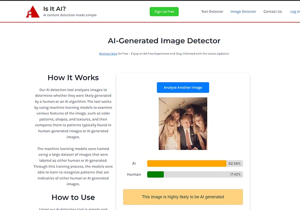Follow the Register Now link
The width and height of the screenshot is (300, 210).
108,54
